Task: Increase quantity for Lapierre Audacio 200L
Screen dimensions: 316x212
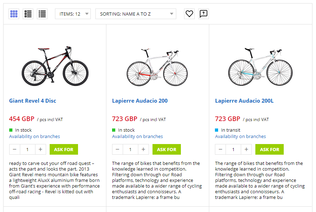Action: click(x=246, y=149)
